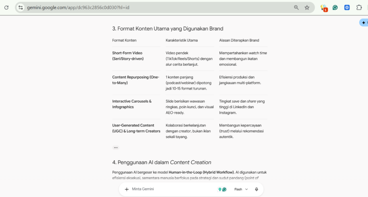
Task: Click the 'Interactive Carousels & Infographics' cell
Action: coord(132,104)
